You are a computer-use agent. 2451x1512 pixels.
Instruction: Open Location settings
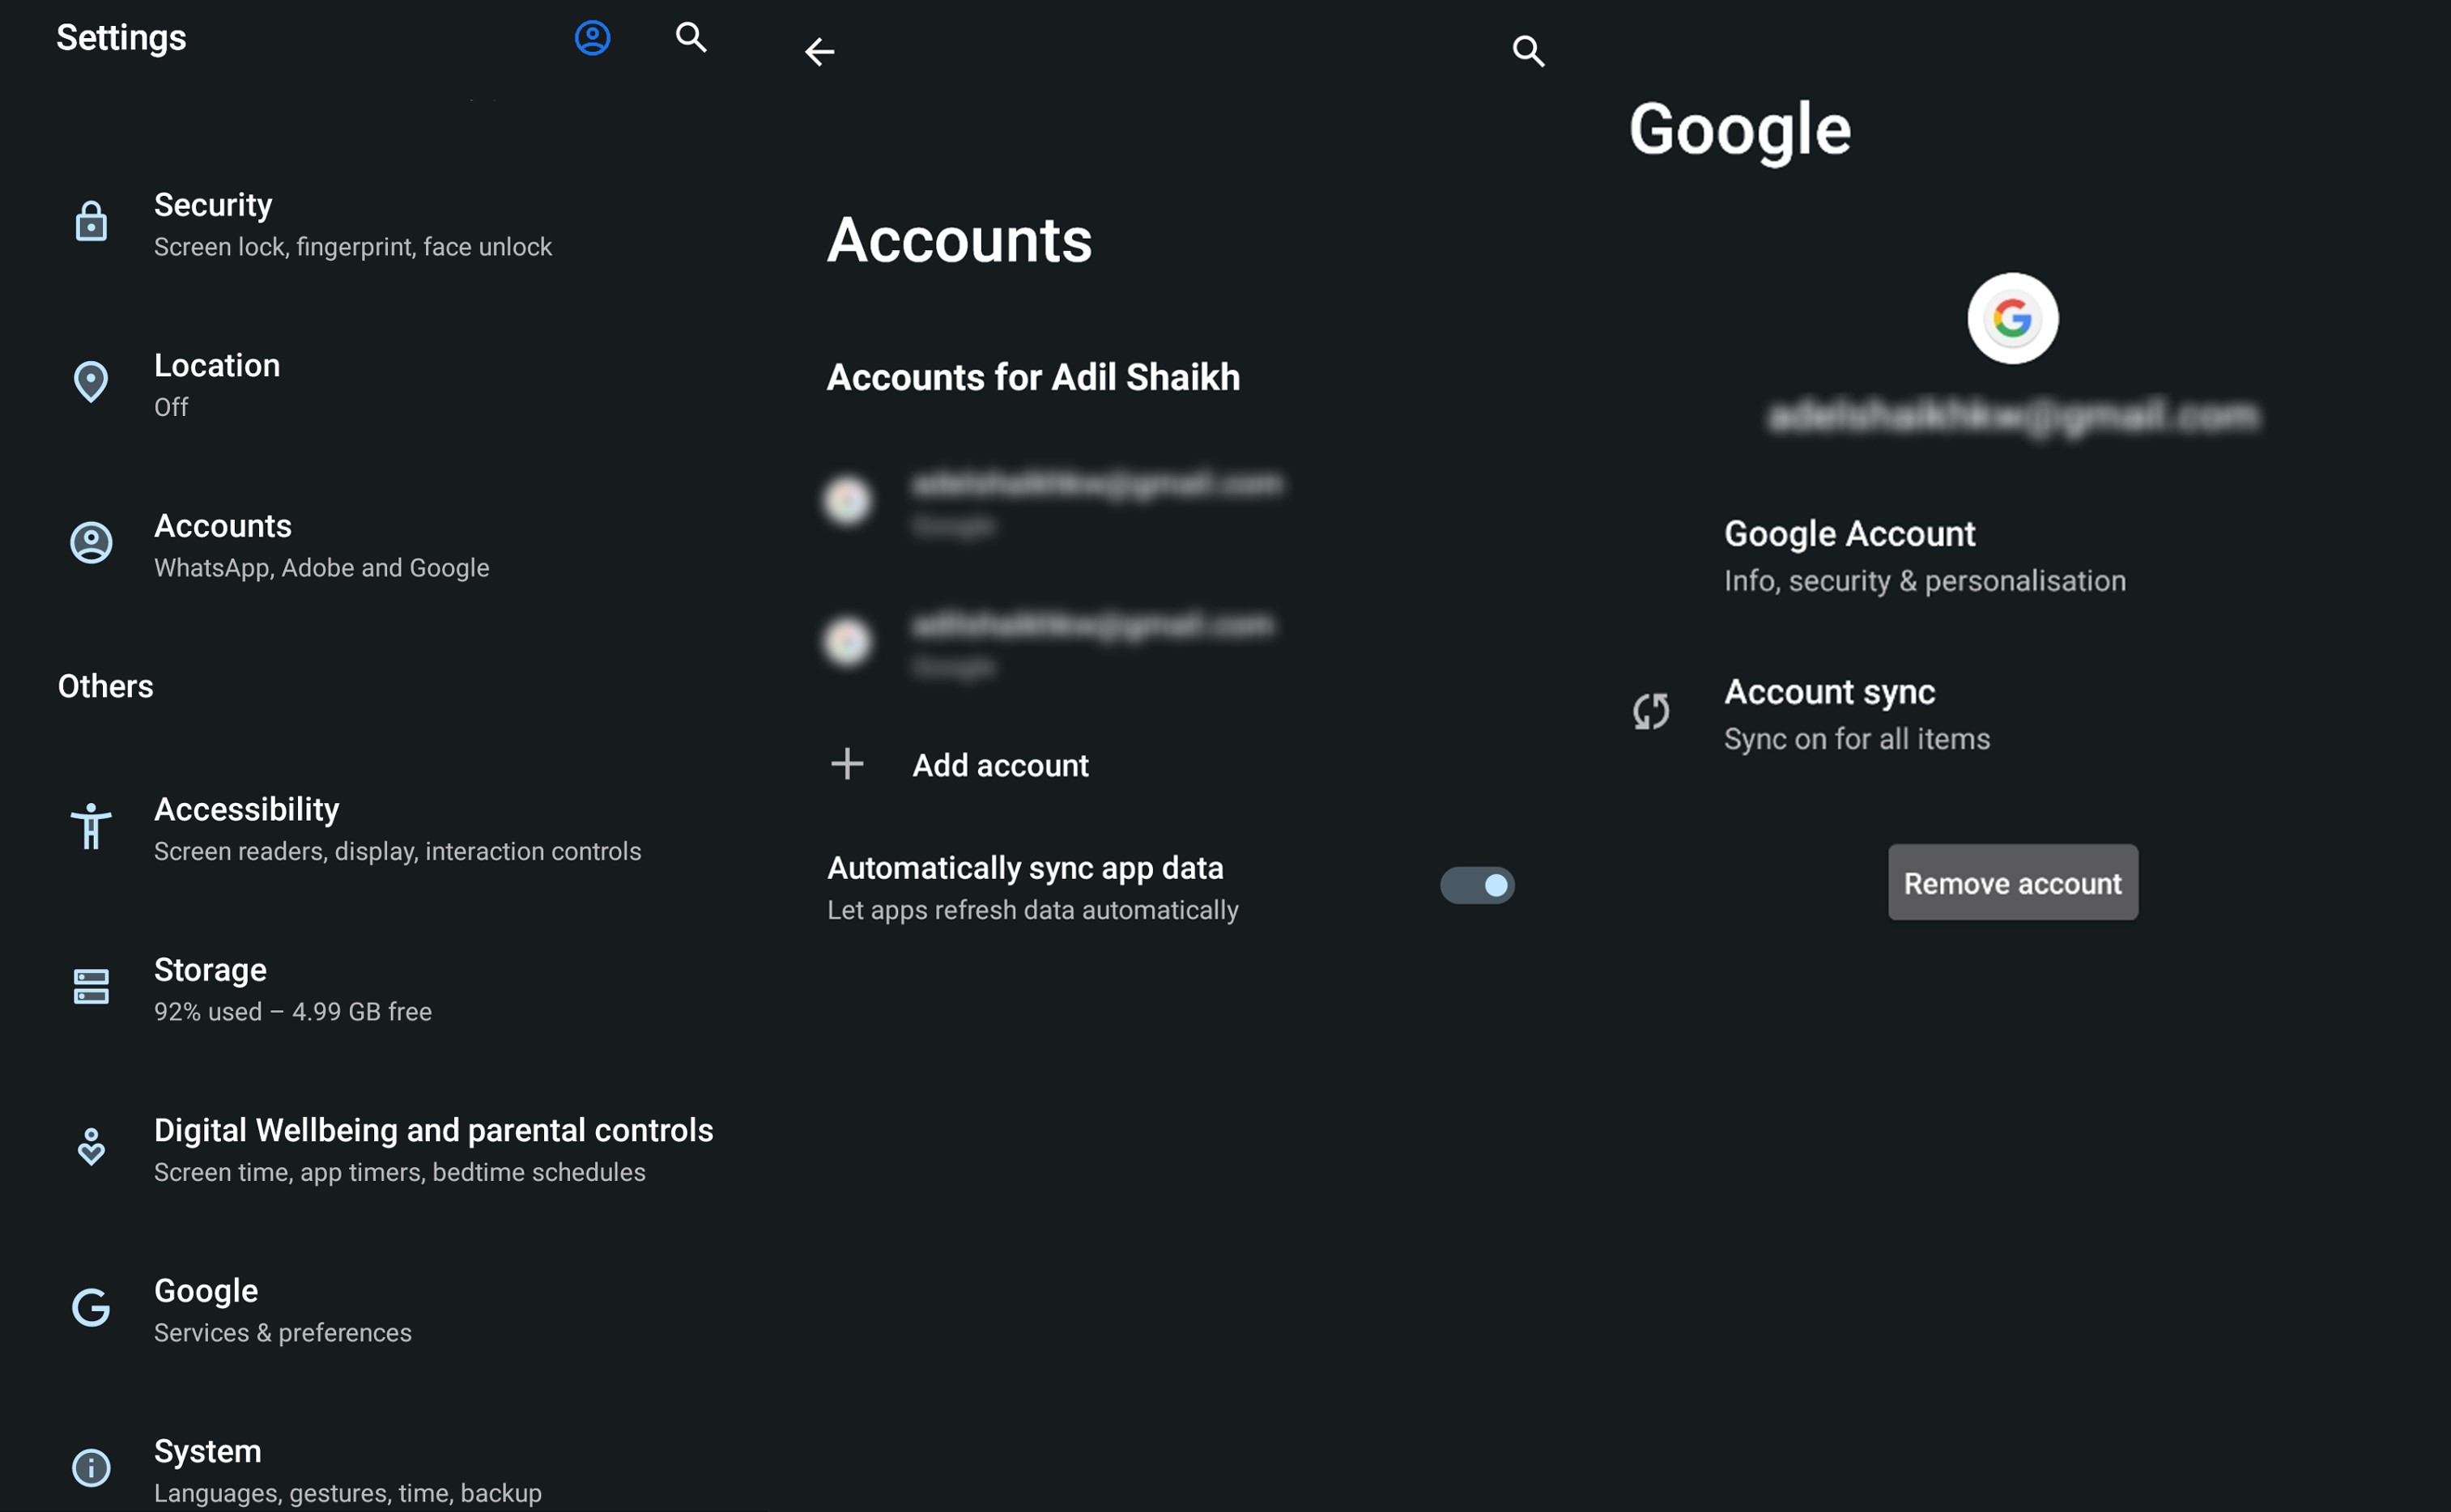(x=385, y=384)
